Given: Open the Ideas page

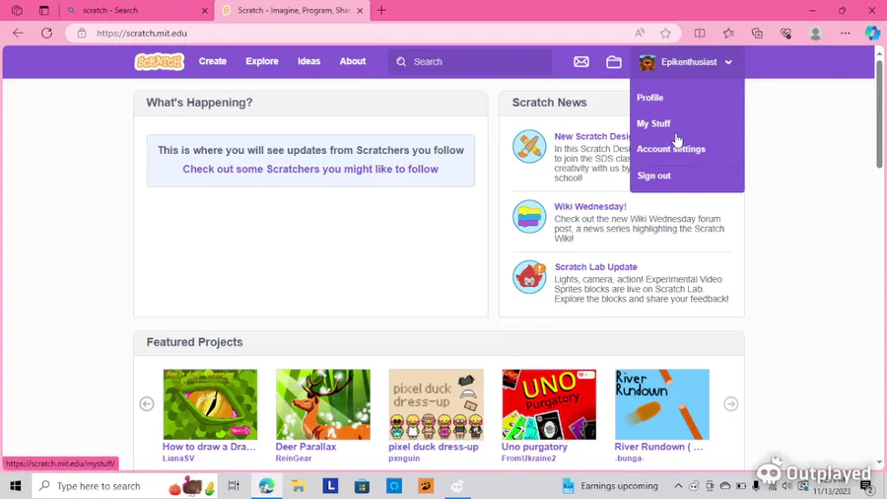Looking at the screenshot, I should click(308, 61).
